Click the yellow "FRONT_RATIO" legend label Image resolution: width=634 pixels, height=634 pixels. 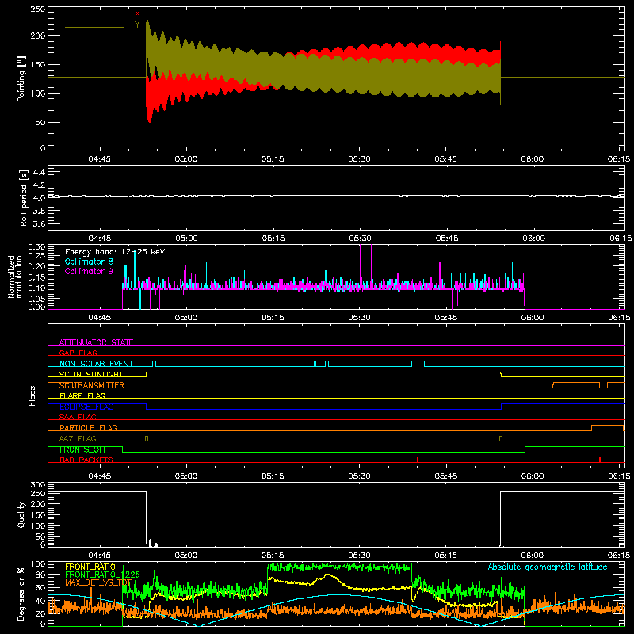[x=90, y=567]
